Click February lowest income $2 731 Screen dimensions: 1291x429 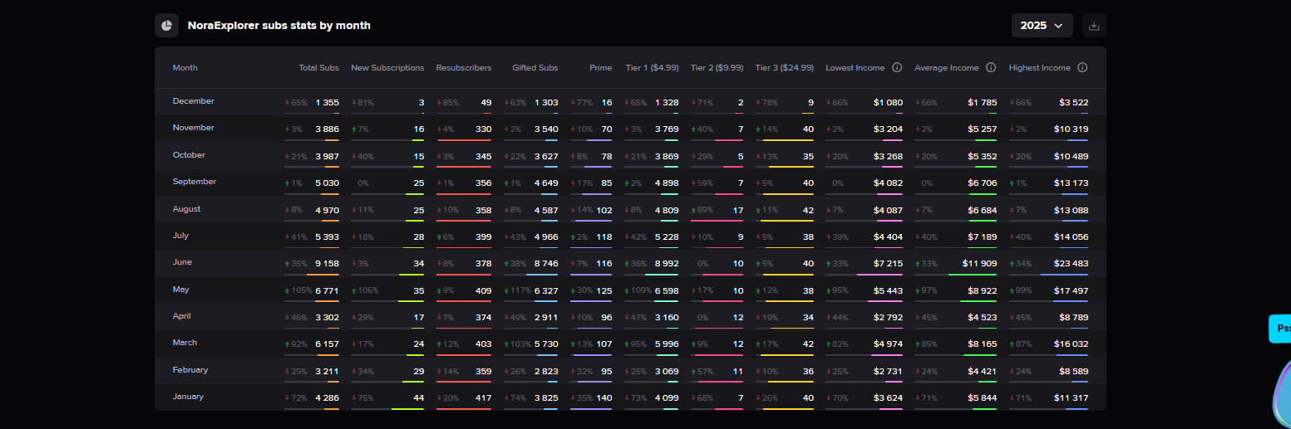[888, 372]
